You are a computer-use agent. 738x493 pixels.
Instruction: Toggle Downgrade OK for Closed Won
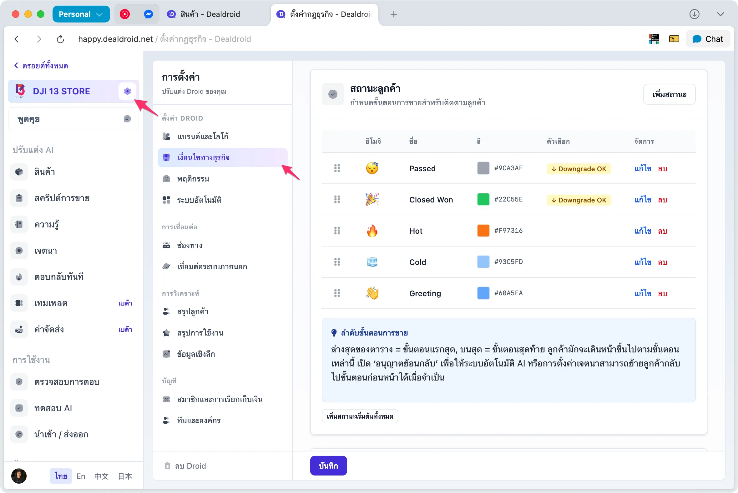pyautogui.click(x=579, y=200)
